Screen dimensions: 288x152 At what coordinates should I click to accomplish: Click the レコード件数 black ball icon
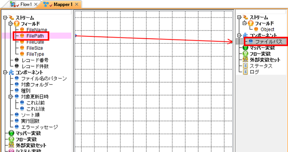pyautogui.click(x=17, y=66)
